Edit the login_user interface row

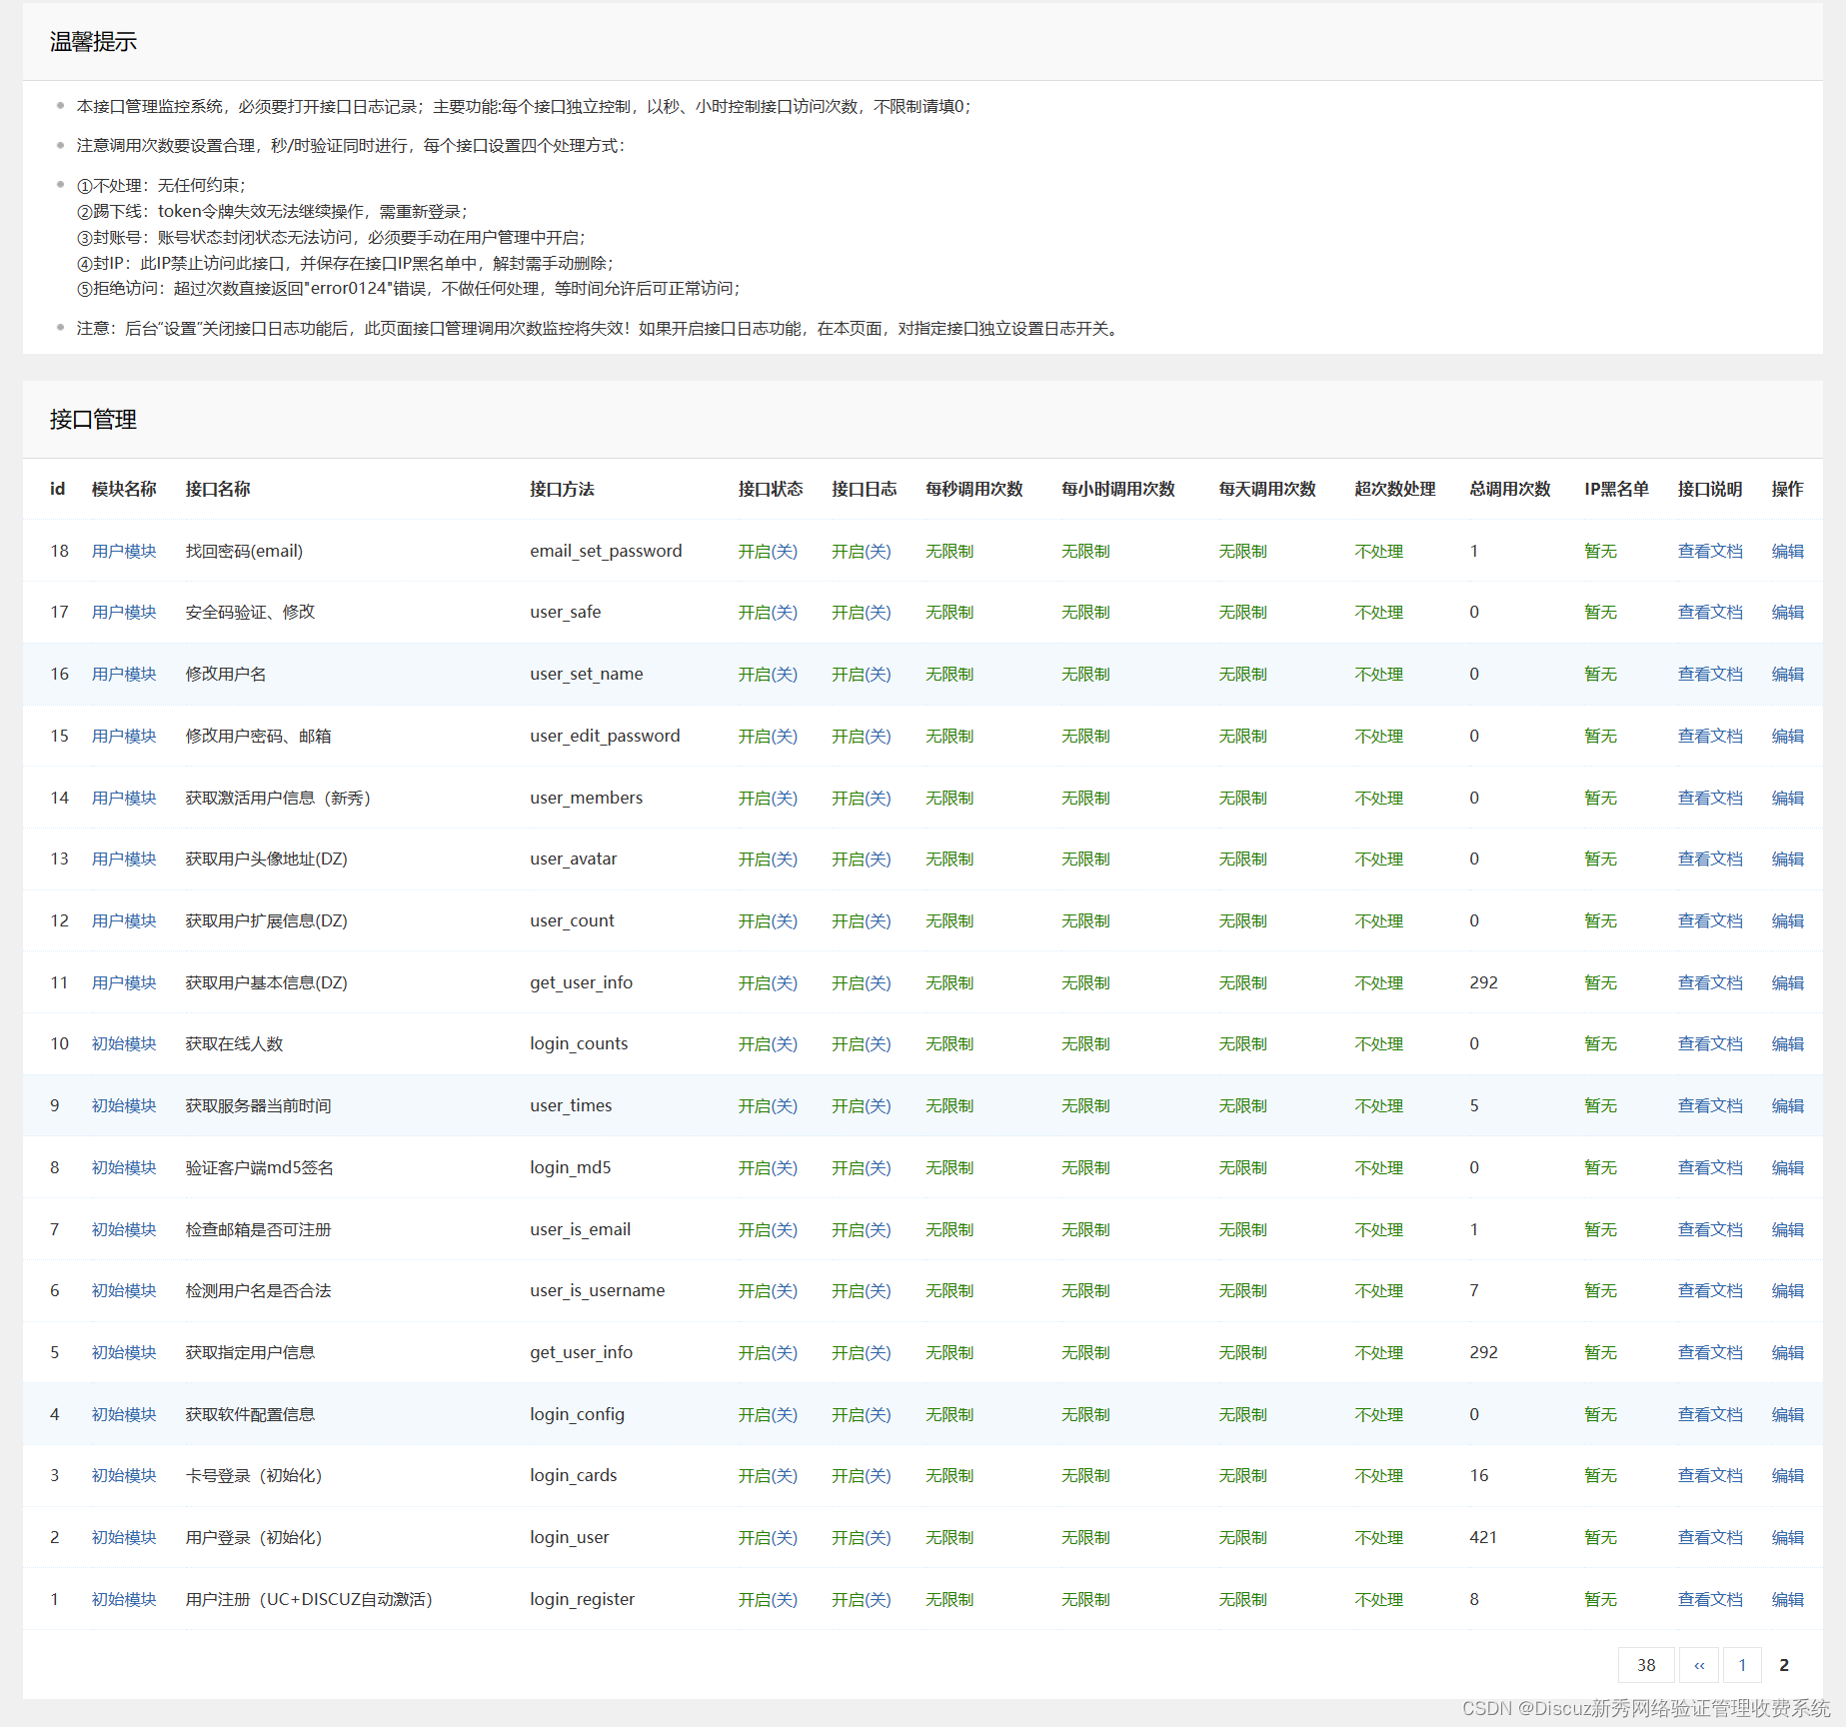click(x=1787, y=1537)
